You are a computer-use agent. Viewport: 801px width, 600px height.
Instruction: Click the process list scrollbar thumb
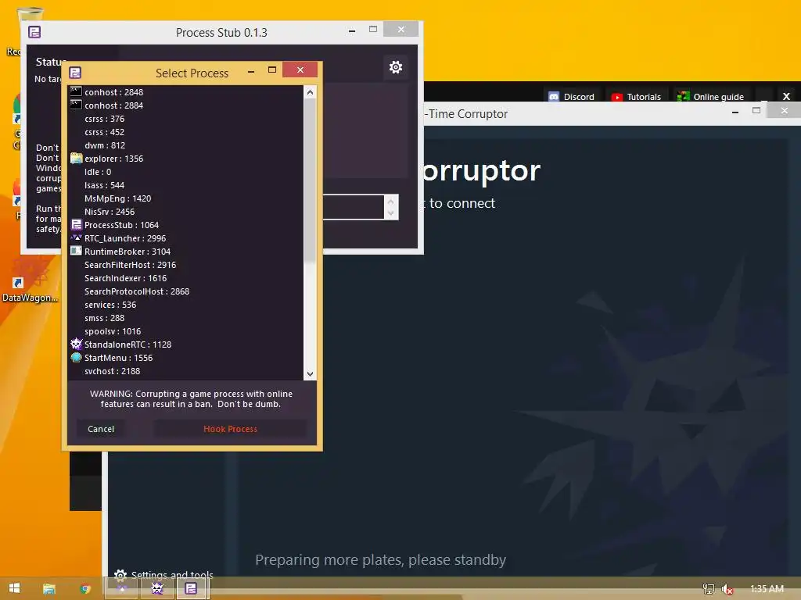click(310, 181)
